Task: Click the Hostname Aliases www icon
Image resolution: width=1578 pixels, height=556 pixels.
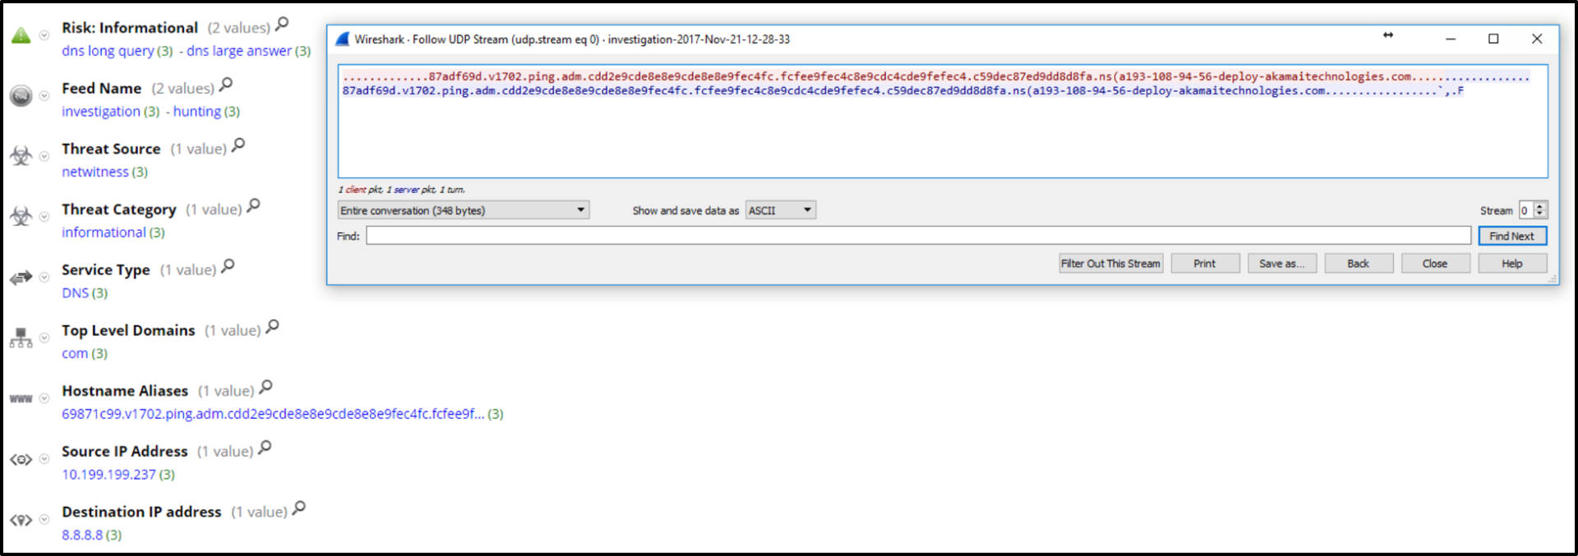Action: (x=21, y=399)
